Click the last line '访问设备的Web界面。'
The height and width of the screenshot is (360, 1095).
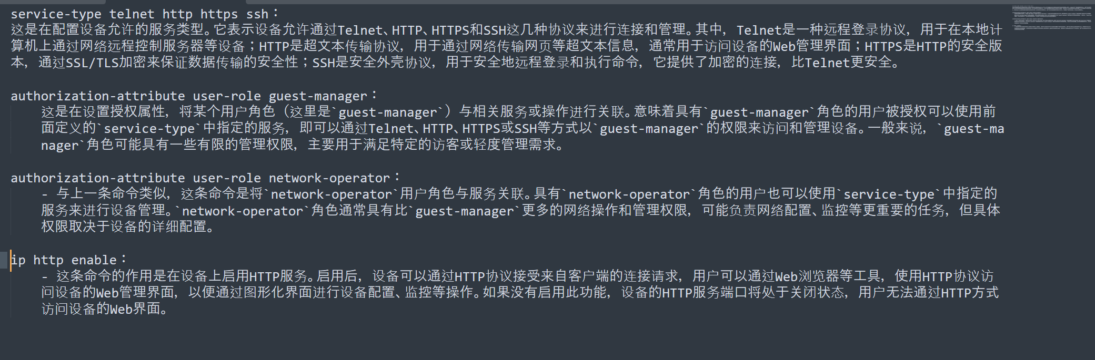tap(105, 308)
